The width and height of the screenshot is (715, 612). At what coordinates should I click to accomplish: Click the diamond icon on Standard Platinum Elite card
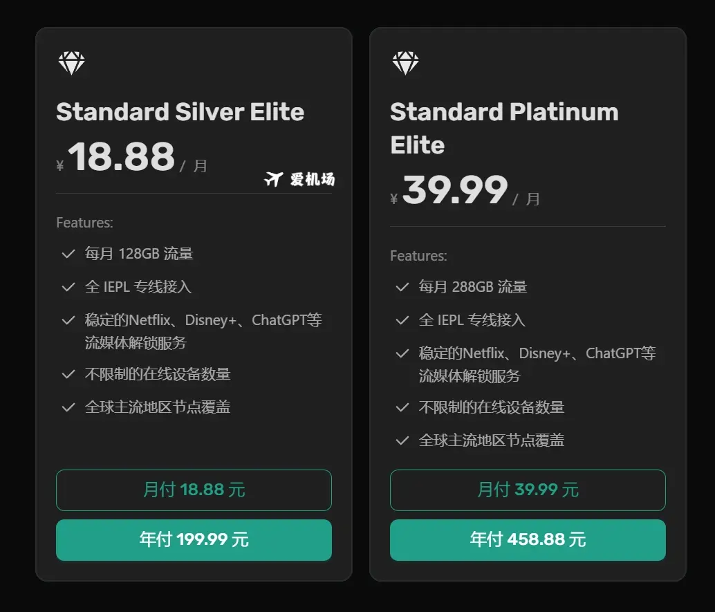[406, 62]
